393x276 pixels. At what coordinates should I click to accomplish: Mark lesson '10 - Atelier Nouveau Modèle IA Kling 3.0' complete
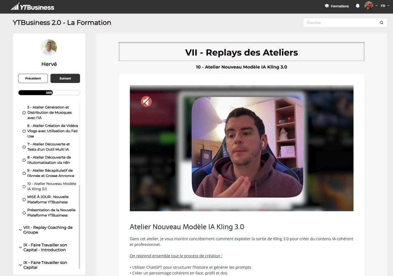(24, 186)
